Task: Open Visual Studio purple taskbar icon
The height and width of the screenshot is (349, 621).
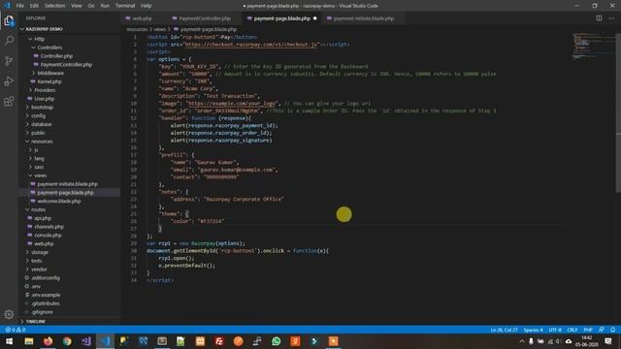Action: (x=86, y=341)
